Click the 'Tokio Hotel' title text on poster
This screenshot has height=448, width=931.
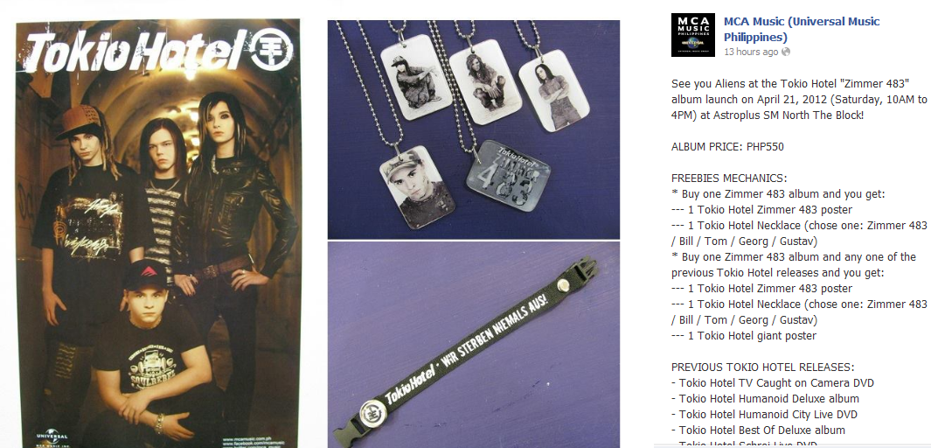[x=135, y=52]
